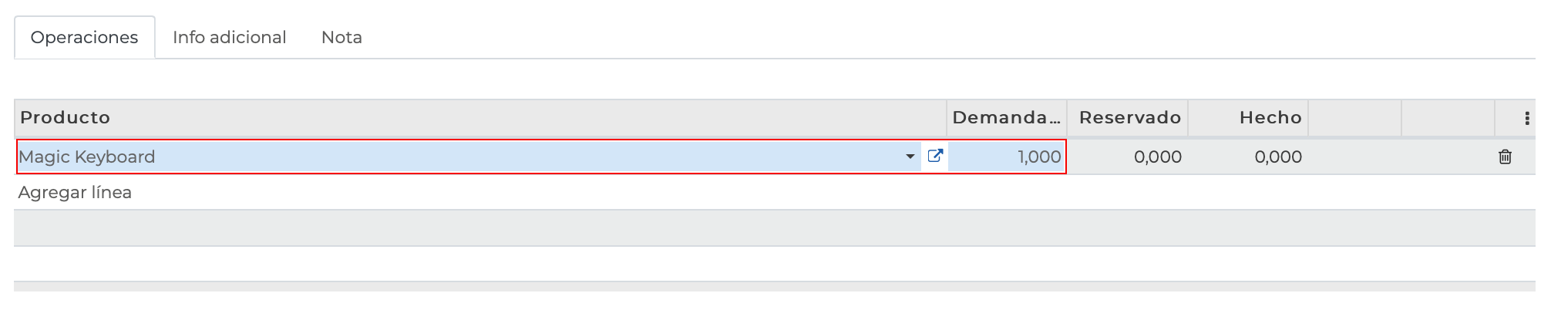
Task: Edit the demand quantity 1,000 field
Action: pos(1007,157)
